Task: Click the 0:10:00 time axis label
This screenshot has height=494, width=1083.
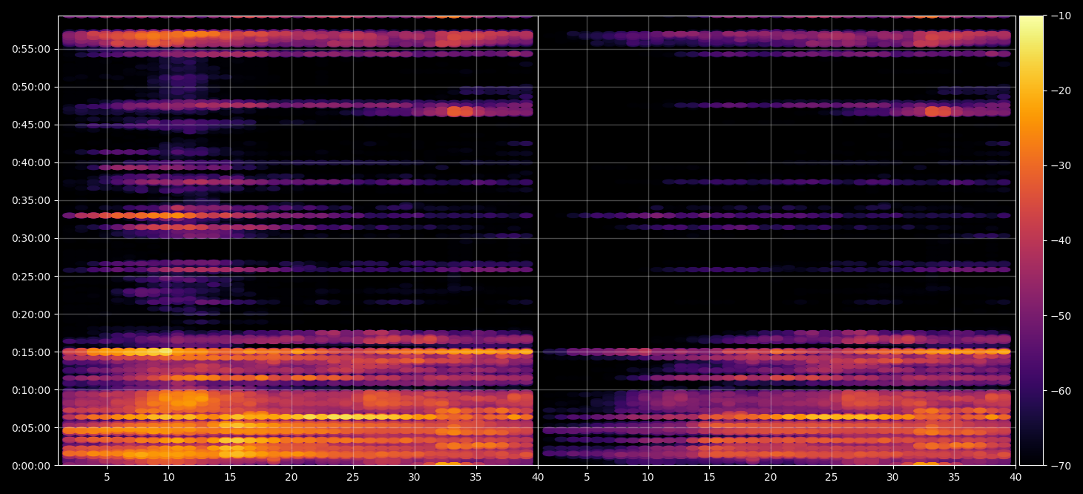Action: pyautogui.click(x=31, y=390)
